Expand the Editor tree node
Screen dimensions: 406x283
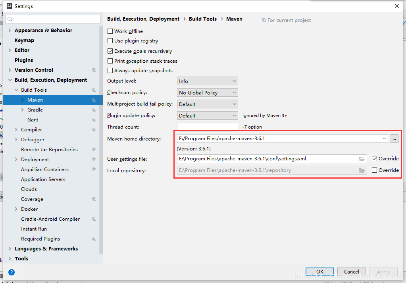[x=10, y=50]
